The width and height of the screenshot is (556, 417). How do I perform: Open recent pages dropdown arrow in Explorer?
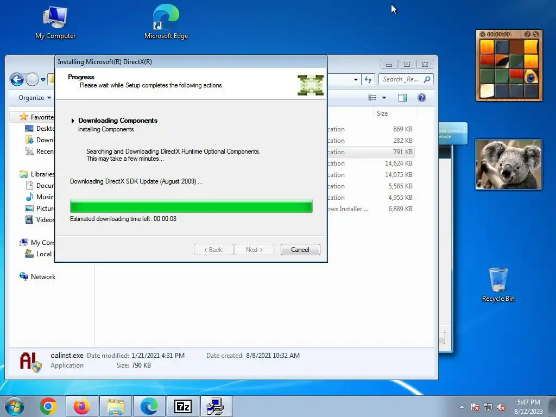pos(43,80)
